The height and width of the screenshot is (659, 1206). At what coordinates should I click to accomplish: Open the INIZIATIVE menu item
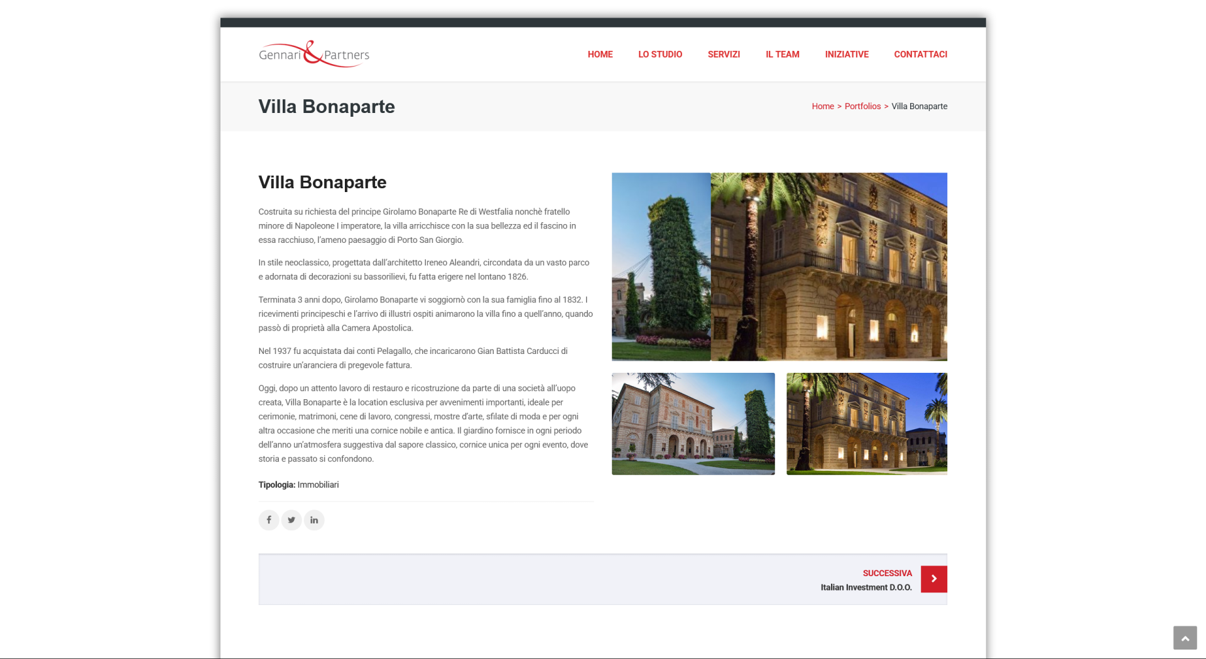pos(846,55)
